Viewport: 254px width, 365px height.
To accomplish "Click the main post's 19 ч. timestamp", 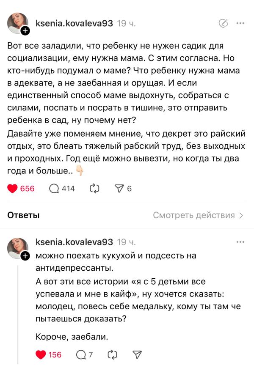I will pyautogui.click(x=126, y=24).
